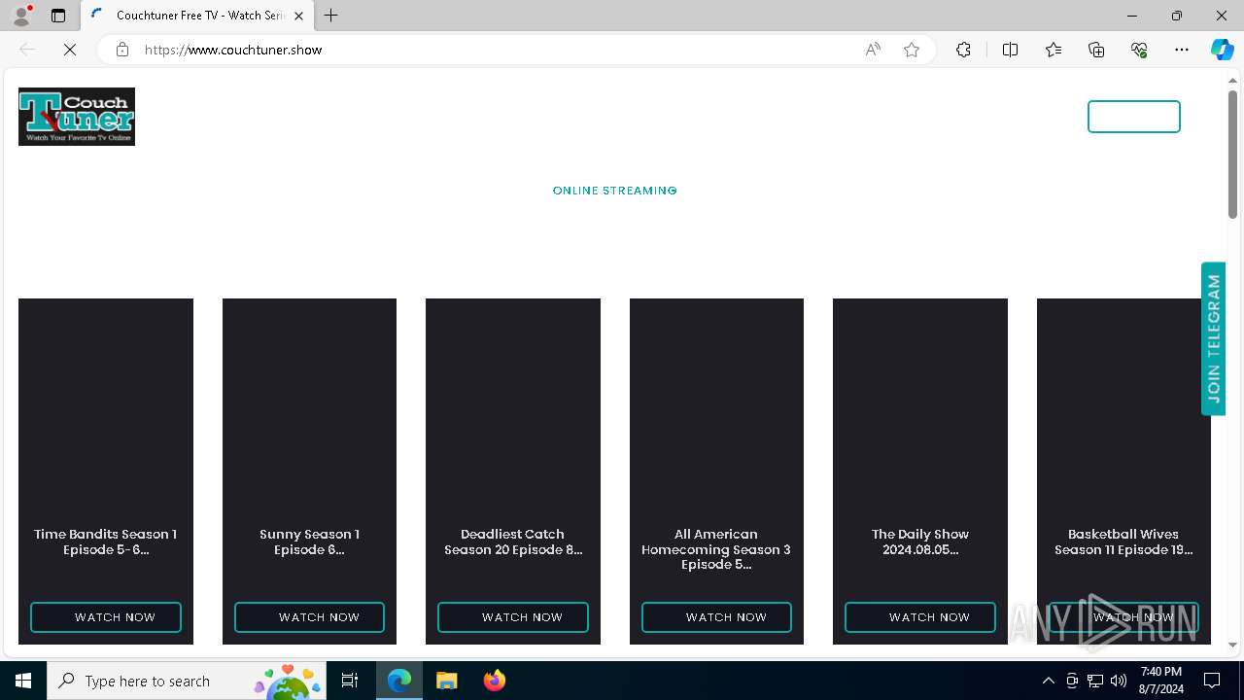Open volume control tray icon
This screenshot has width=1244, height=700.
tap(1119, 681)
